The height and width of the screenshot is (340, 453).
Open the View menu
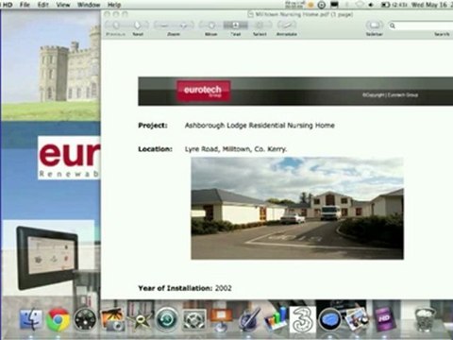tap(63, 5)
